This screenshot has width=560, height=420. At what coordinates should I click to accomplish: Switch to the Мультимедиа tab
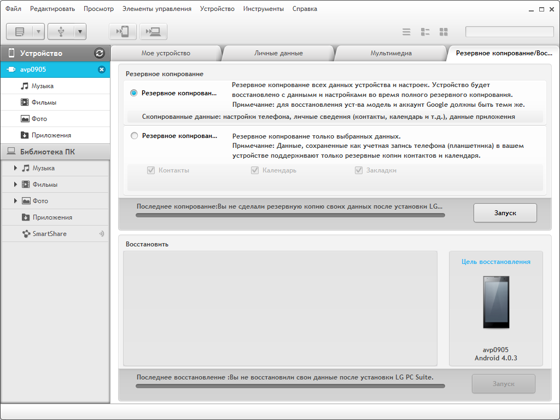390,53
